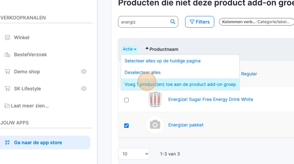Choose Selecteer alles op de huidige pagina

coord(162,61)
